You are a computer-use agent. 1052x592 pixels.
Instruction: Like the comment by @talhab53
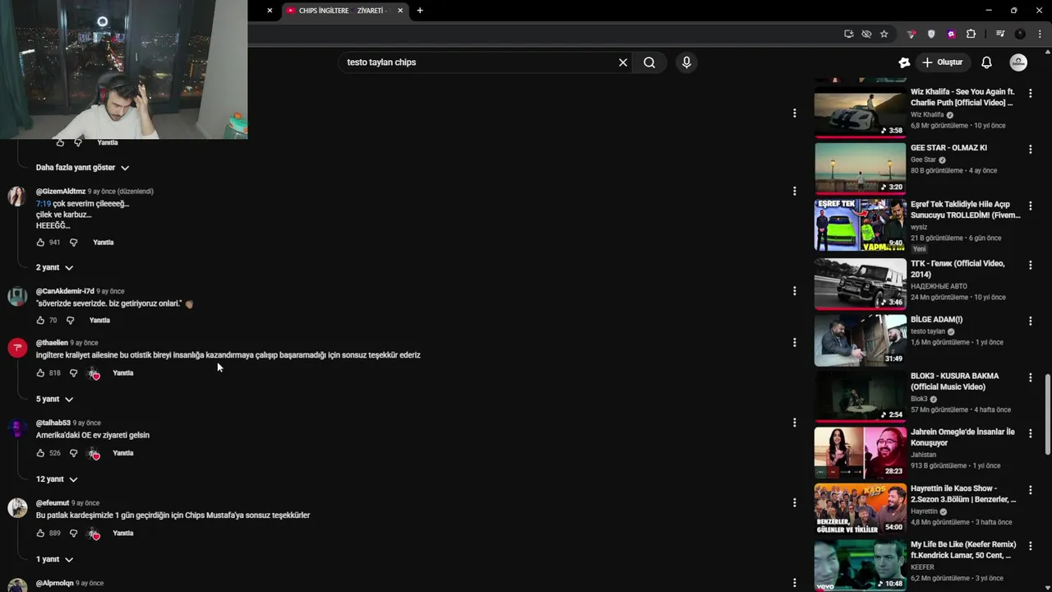tap(40, 453)
